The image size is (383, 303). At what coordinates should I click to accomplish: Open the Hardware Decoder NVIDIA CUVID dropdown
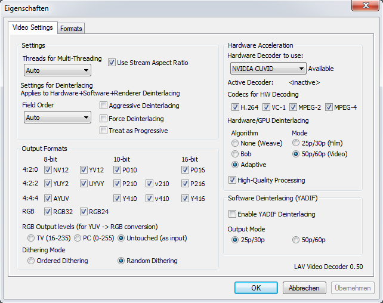(x=267, y=69)
